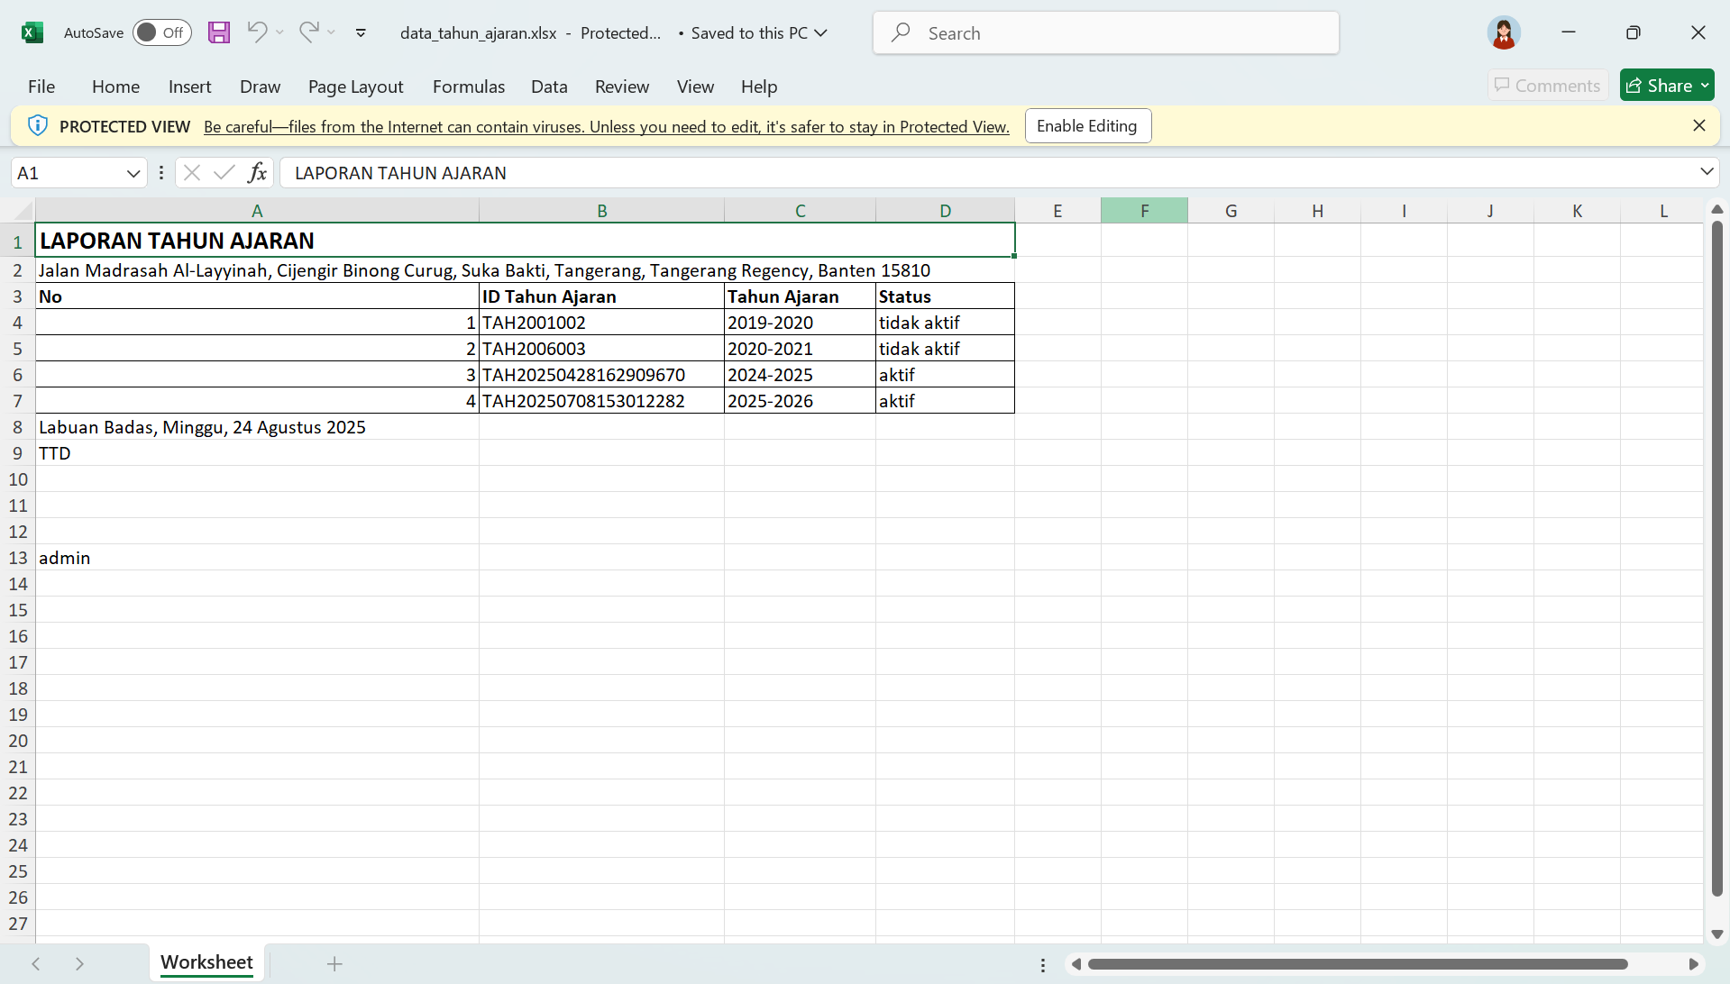Open the Insert Function (fx) icon
Screen dimensions: 1730x984
258,172
